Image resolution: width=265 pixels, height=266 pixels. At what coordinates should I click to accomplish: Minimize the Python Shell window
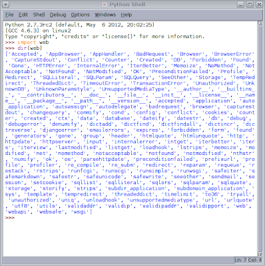[x=240, y=5]
